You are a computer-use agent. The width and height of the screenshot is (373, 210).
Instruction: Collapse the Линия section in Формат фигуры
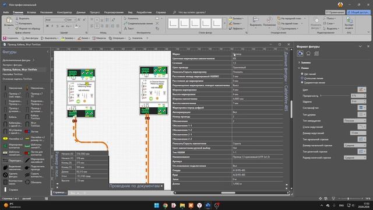tap(304, 68)
